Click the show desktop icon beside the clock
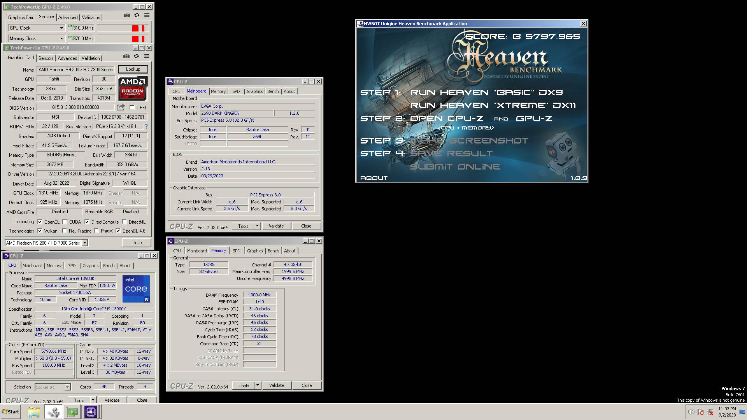 pos(742,412)
